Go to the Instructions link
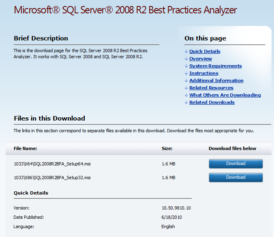 click(204, 73)
